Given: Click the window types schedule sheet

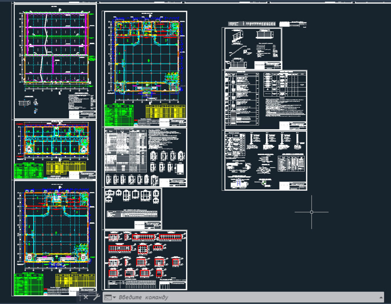Looking at the screenshot, I should tap(133, 208).
